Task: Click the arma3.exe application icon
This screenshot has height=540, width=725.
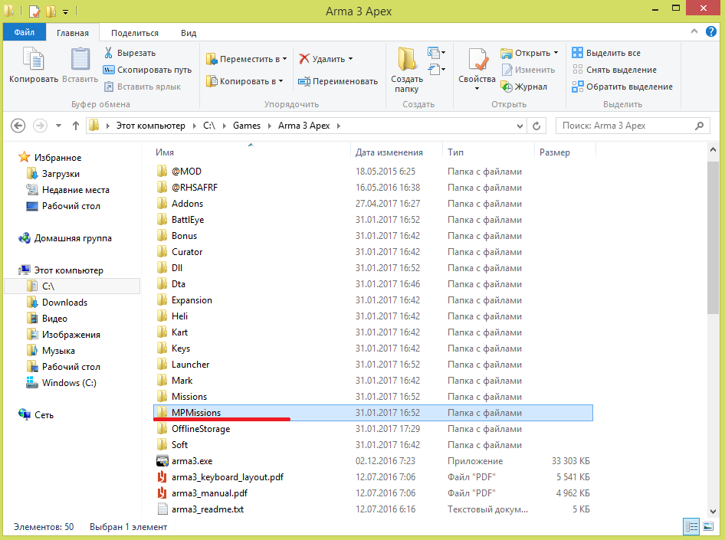Action: click(x=162, y=461)
